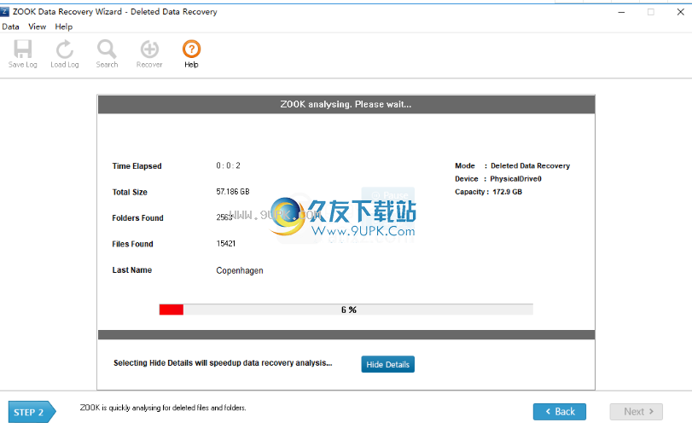Open the Search tool
The image size is (692, 434).
(107, 54)
